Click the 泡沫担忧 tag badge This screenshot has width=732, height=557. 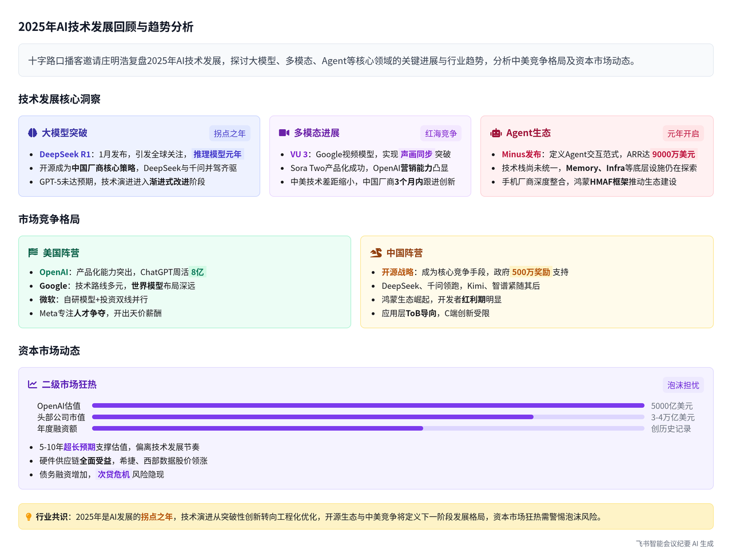(683, 385)
